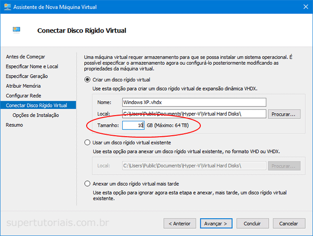Jump to 'Especificar Geração' step
The height and width of the screenshot is (236, 313).
(x=26, y=76)
